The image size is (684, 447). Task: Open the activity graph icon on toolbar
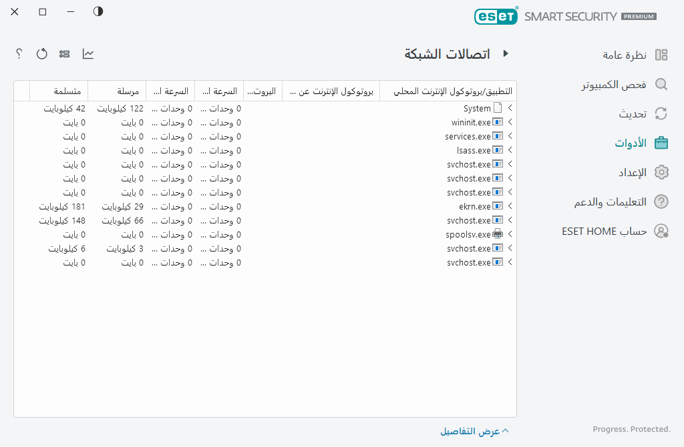pos(88,54)
